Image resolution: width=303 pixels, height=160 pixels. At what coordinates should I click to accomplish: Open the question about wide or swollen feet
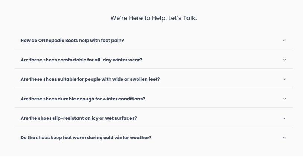(x=90, y=79)
